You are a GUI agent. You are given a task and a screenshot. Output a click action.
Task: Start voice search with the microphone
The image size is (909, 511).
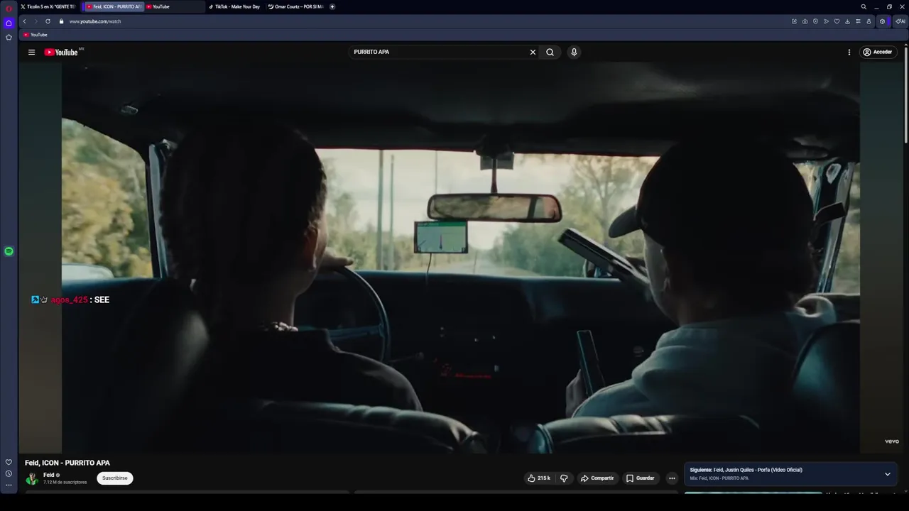tap(574, 52)
